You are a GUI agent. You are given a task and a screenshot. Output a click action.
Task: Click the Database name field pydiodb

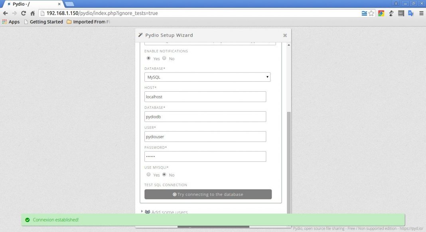tap(205, 116)
